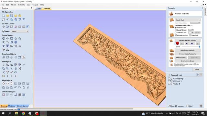Click the red stop/record preview button
This screenshot has width=207, height=116.
click(177, 43)
